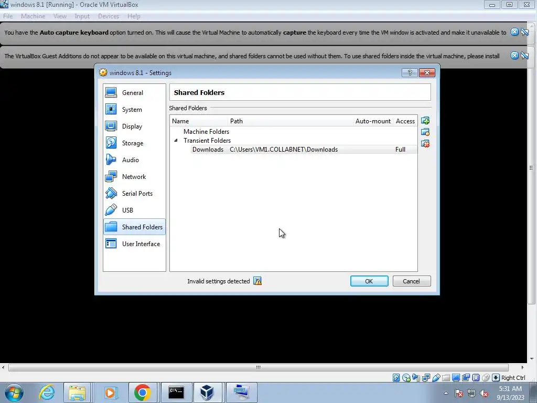The width and height of the screenshot is (537, 403).
Task: Click the edit shared folder icon
Action: pyautogui.click(x=425, y=132)
